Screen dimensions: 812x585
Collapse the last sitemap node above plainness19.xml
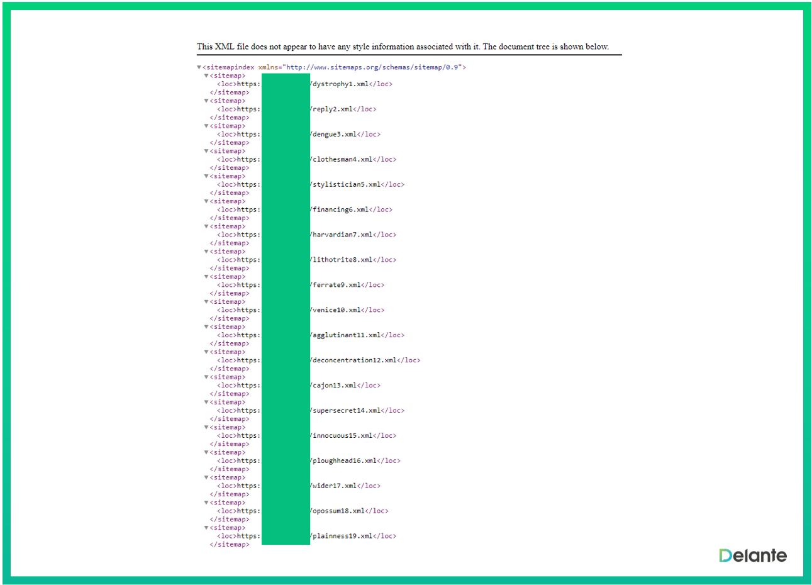(x=206, y=528)
